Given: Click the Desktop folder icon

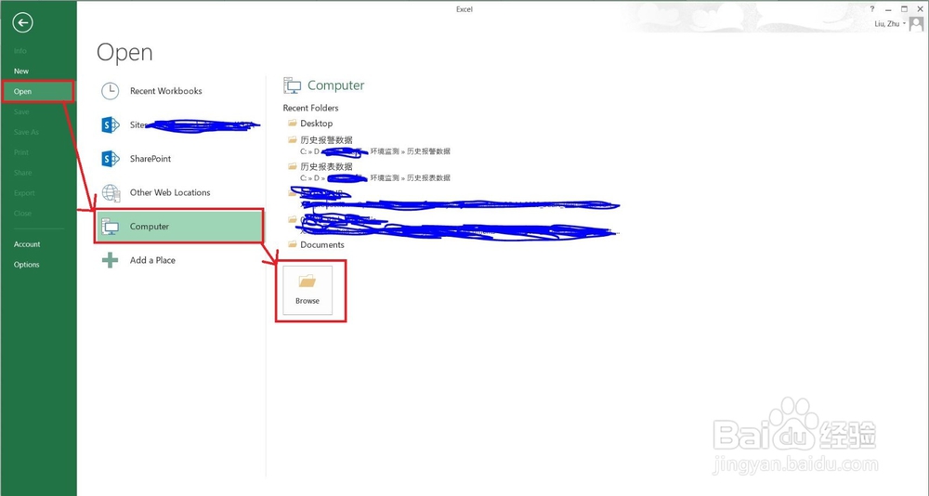Looking at the screenshot, I should tap(292, 123).
